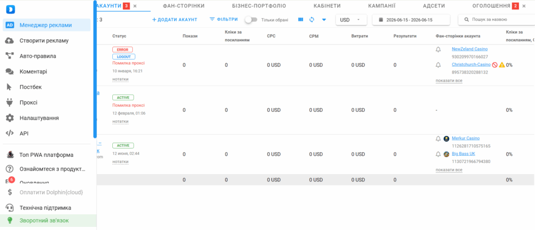
Task: Open the date range picker 2026-06-15
Action: [x=411, y=20]
